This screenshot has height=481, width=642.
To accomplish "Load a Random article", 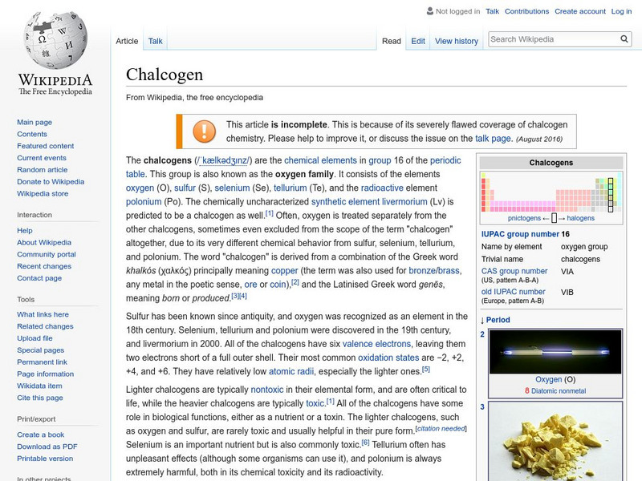I will (x=43, y=169).
